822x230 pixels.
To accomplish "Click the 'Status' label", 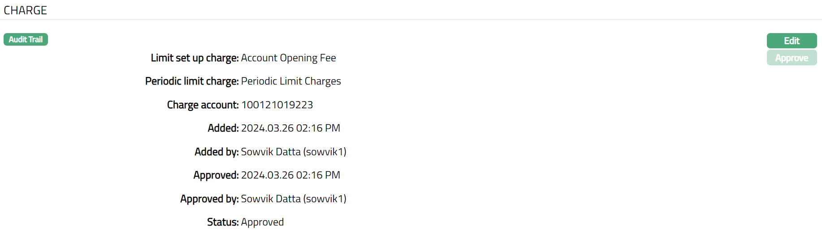I will tap(223, 222).
